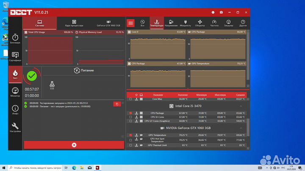Image resolution: width=305 pixels, height=171 pixels.
Task: Open the Инфо section in the sidebar
Action: (15, 109)
